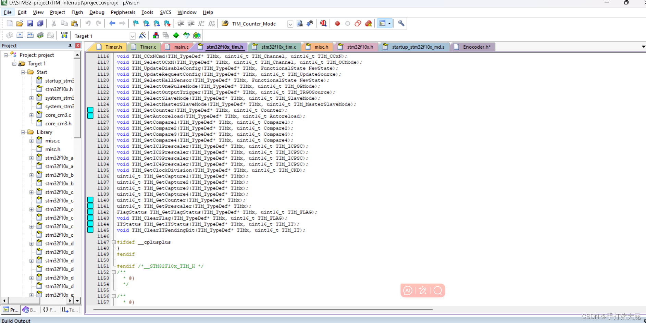Open the Target 1 selection dropdown
The image size is (646, 323).
coord(133,36)
